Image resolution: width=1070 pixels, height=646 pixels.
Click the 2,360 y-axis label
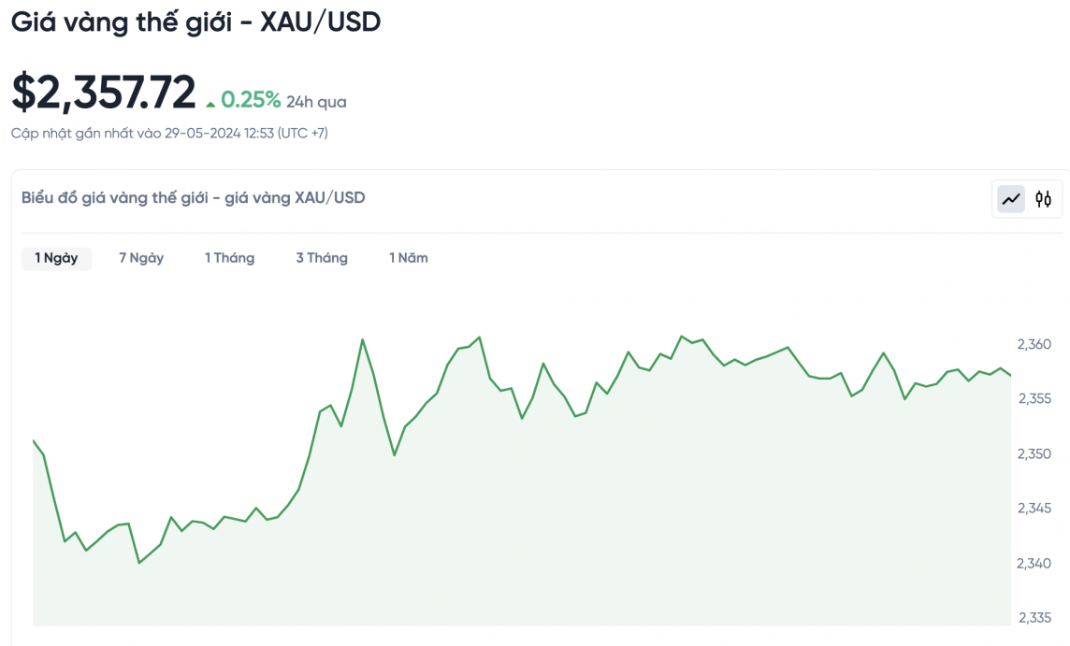1034,344
